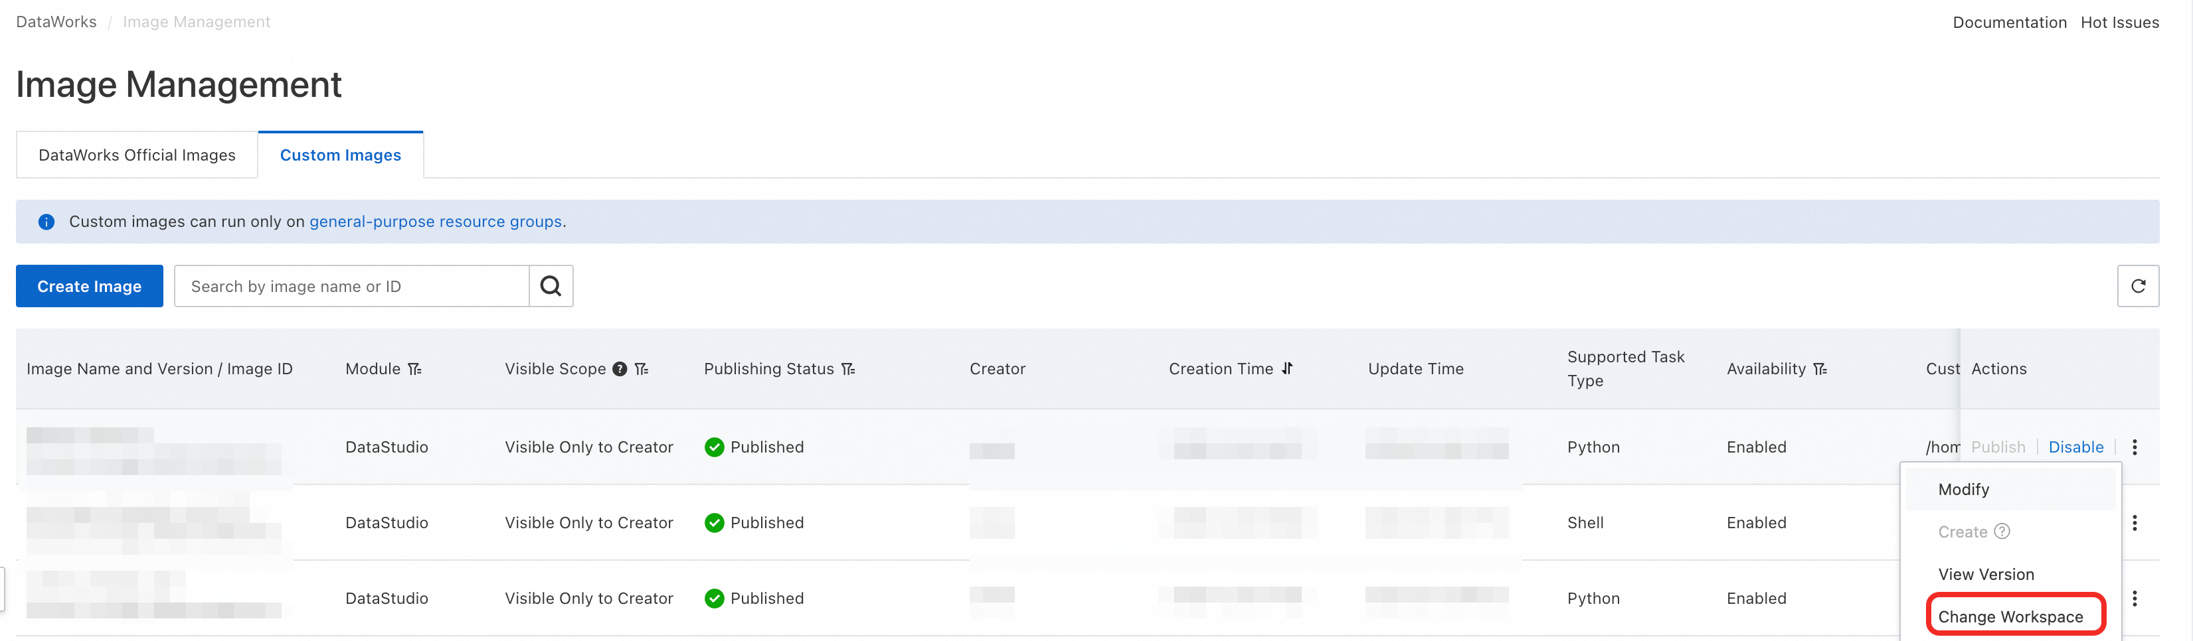Image resolution: width=2193 pixels, height=641 pixels.
Task: Open the Hot Issues link
Action: tap(2120, 22)
